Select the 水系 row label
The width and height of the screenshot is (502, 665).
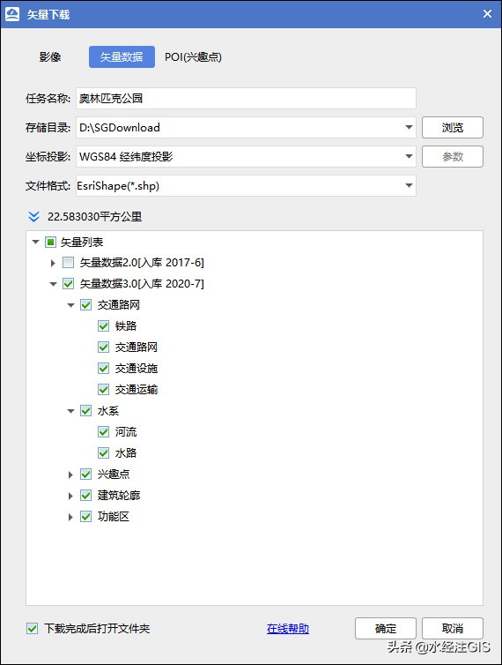[108, 411]
